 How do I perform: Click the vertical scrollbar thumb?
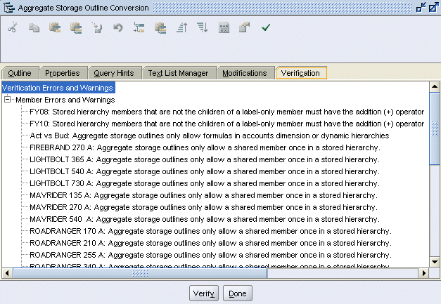pos(435,128)
